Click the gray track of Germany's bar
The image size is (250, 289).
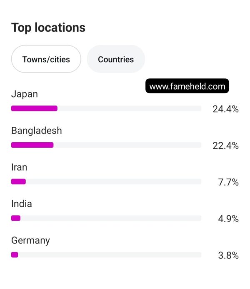coord(110,255)
